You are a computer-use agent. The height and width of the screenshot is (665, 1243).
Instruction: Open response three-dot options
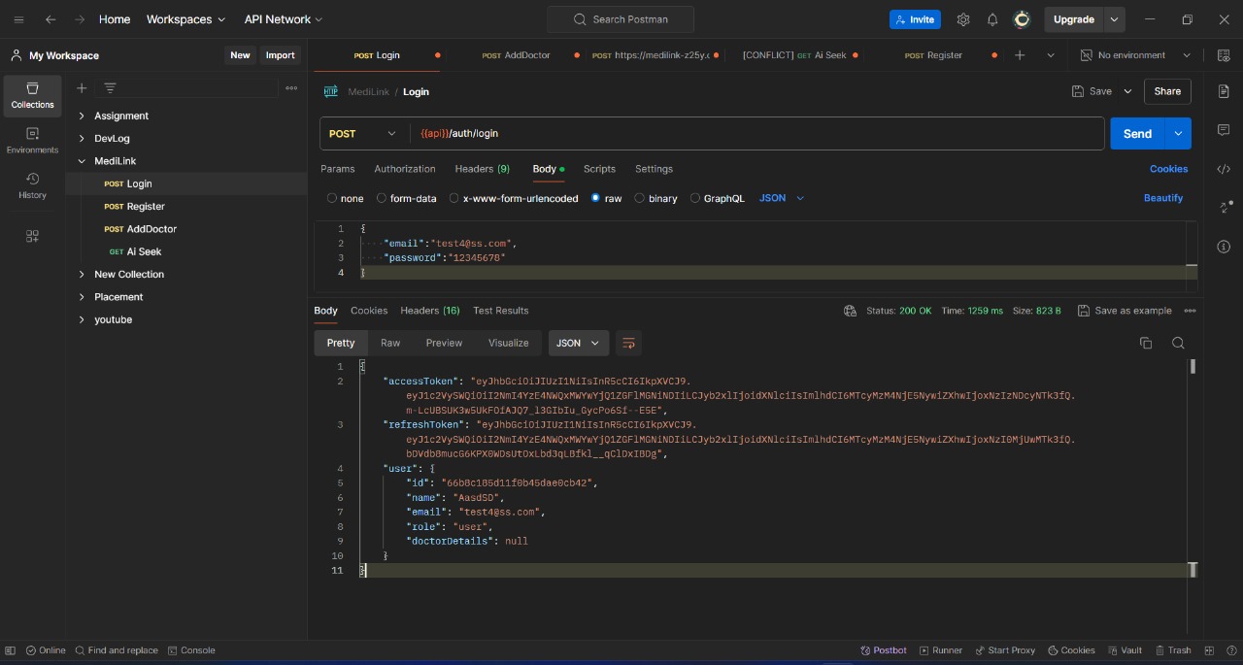(x=1191, y=311)
